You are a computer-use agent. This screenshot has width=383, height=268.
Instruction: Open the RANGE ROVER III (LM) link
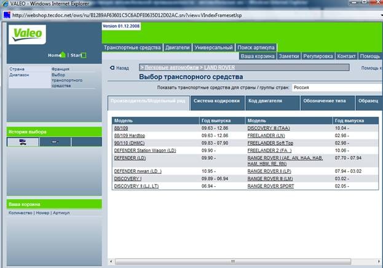point(270,179)
